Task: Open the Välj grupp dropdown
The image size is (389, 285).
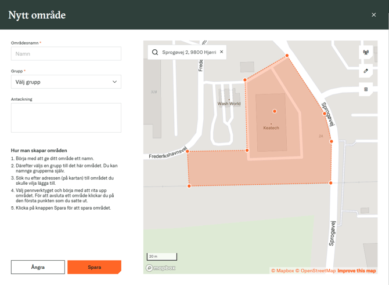Action: click(66, 82)
